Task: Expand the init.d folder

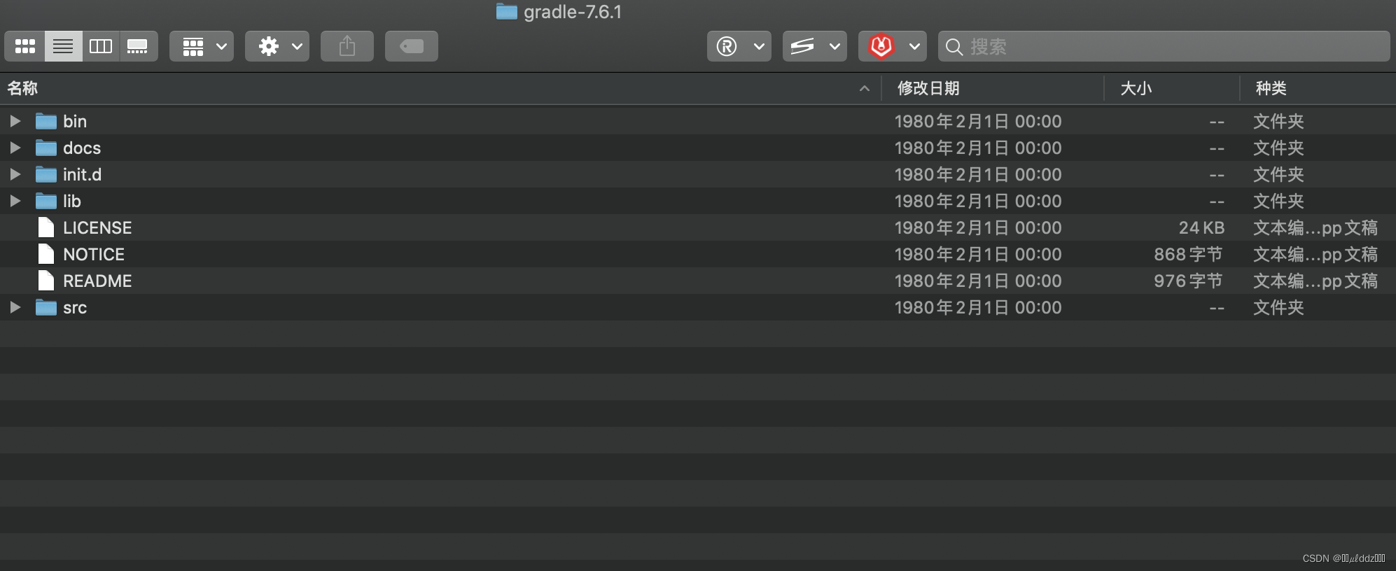Action: point(15,174)
